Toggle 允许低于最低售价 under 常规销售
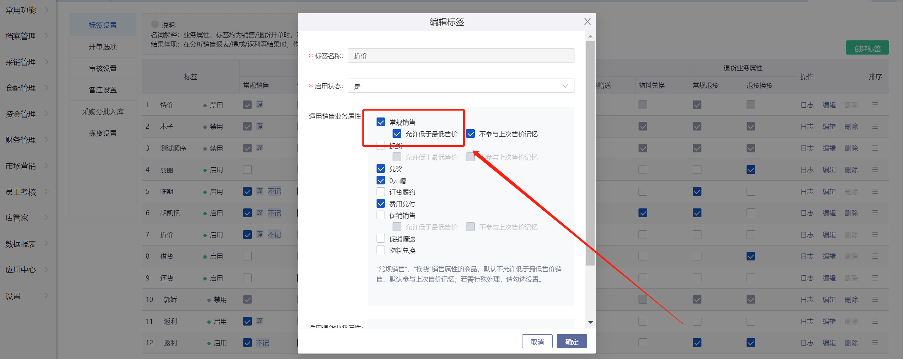This screenshot has height=359, width=903. (397, 133)
